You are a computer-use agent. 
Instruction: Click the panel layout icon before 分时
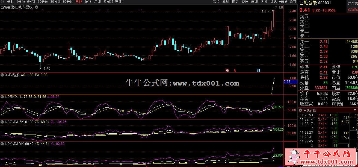(x=3, y=2)
